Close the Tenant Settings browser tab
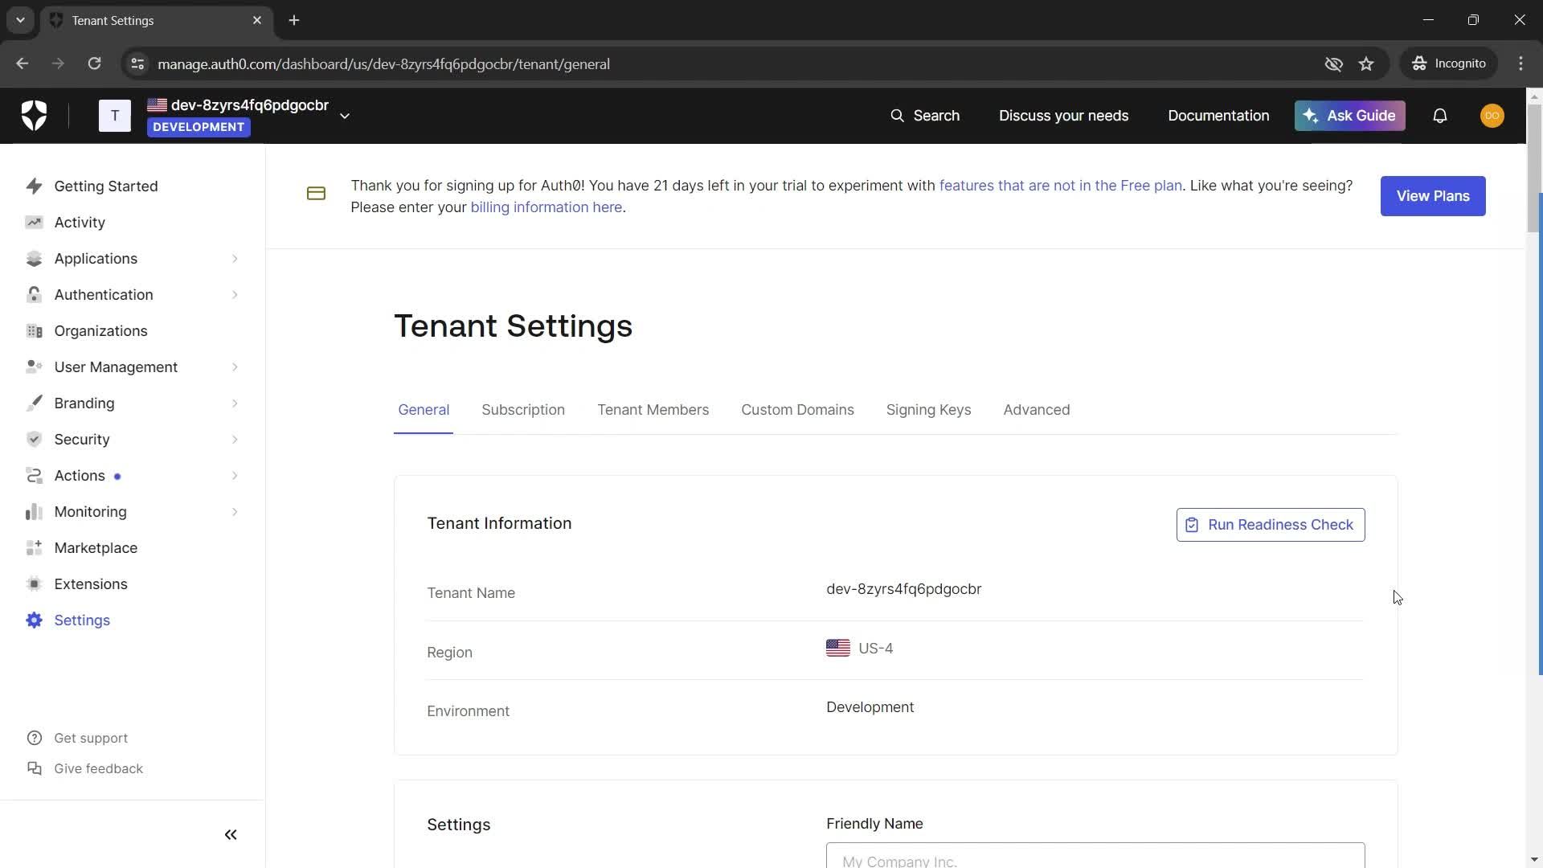 click(x=257, y=20)
